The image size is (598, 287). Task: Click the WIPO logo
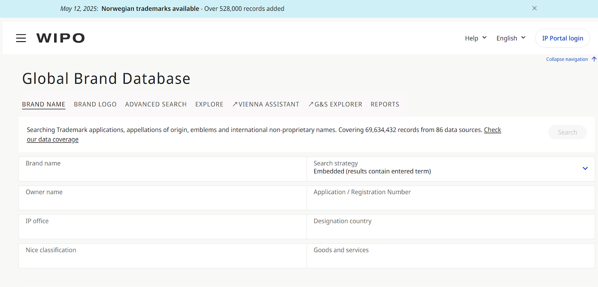click(61, 38)
